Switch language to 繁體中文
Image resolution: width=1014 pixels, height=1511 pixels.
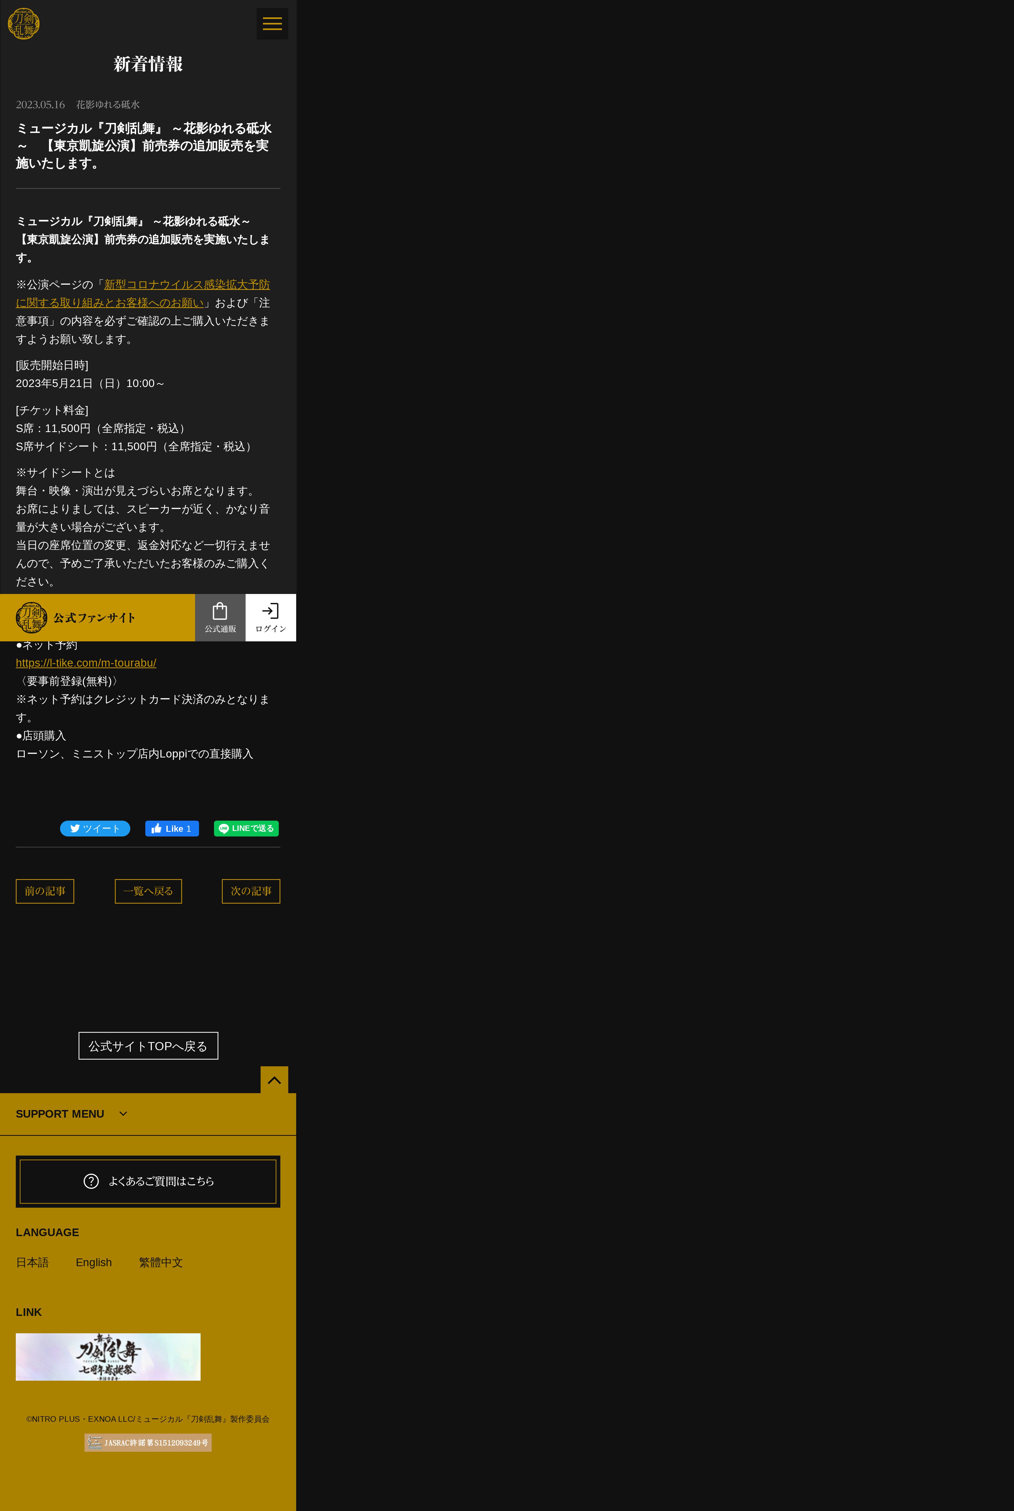[x=161, y=1263]
